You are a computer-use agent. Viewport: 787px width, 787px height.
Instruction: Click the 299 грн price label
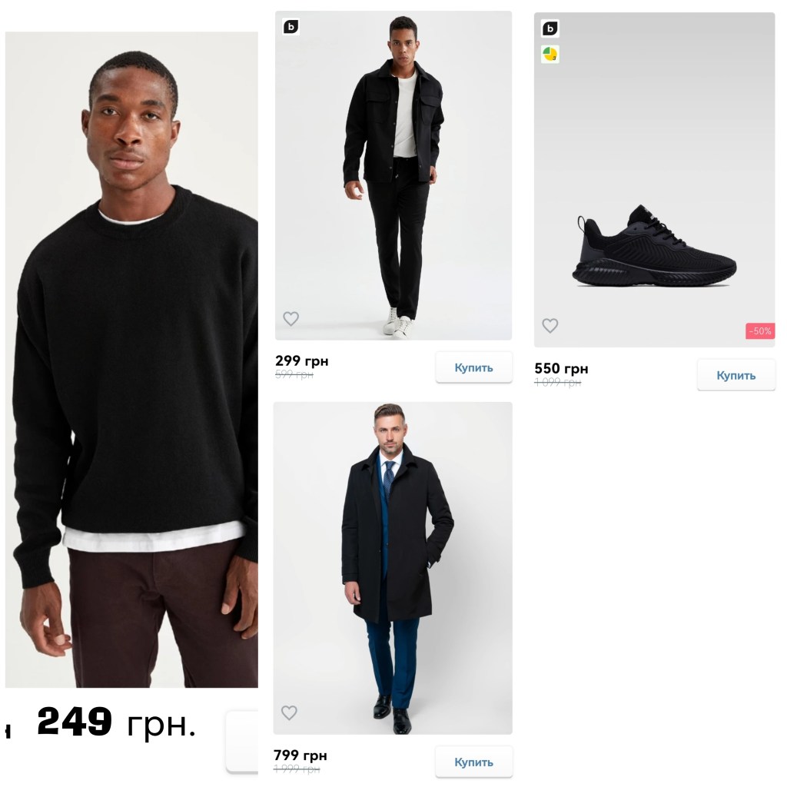click(301, 361)
